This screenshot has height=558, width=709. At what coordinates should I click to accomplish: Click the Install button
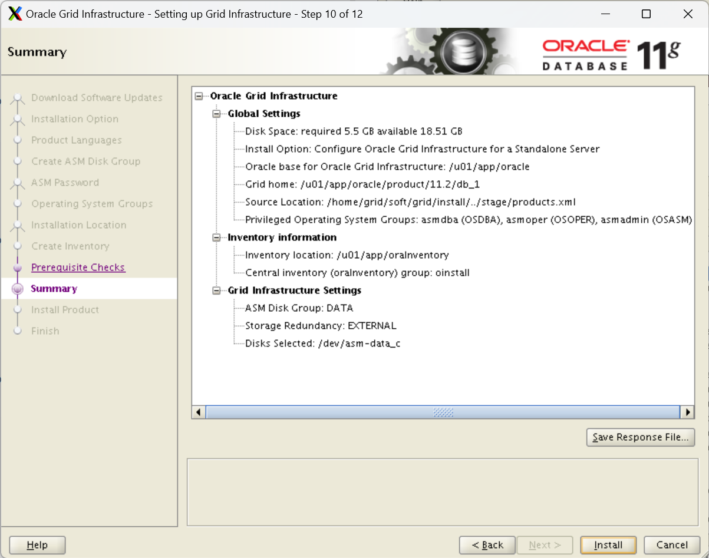tap(608, 545)
